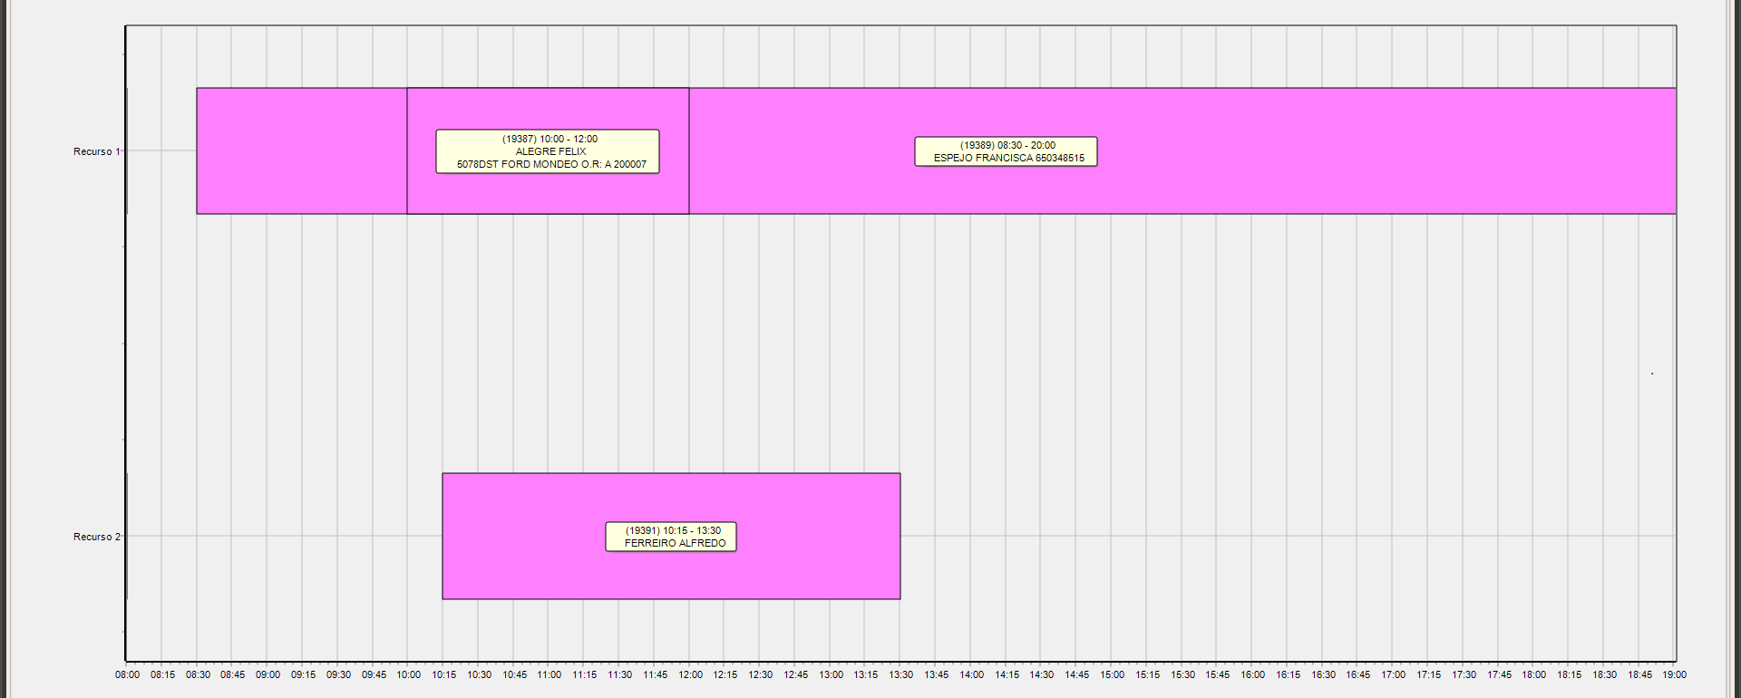Image resolution: width=1741 pixels, height=698 pixels.
Task: Click the 08:00 time axis label
Action: [127, 674]
